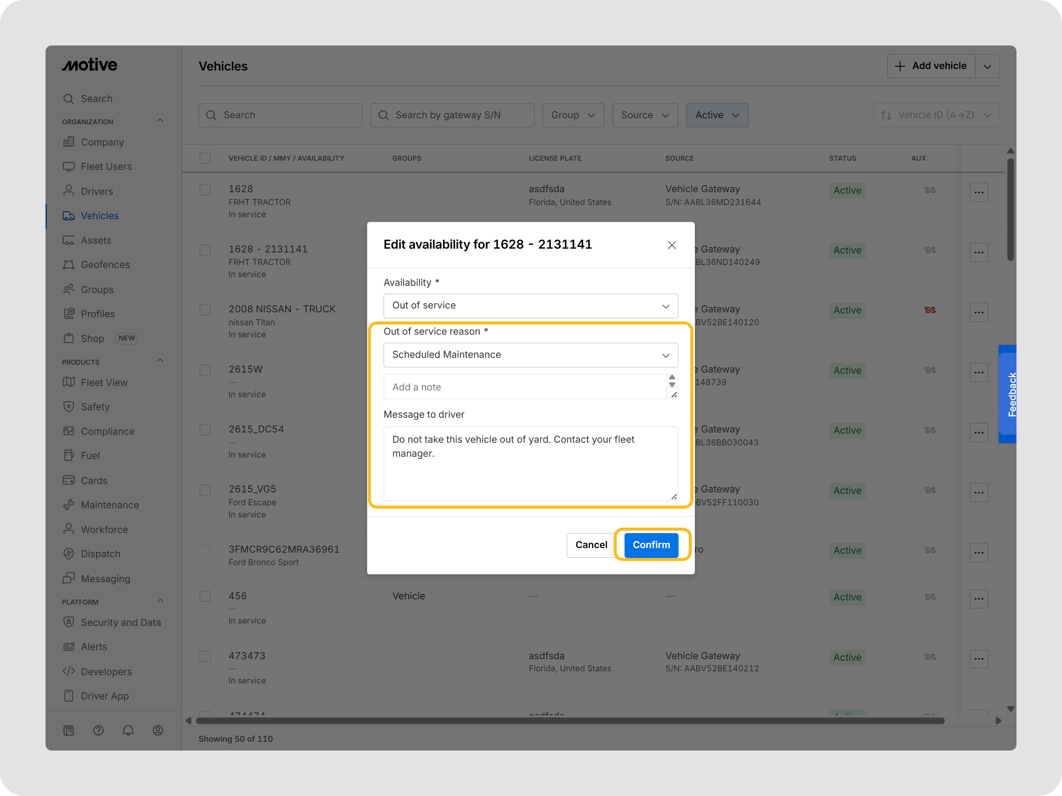This screenshot has width=1062, height=796.
Task: Open three-dot menu for vehicle 1628
Action: tap(979, 193)
